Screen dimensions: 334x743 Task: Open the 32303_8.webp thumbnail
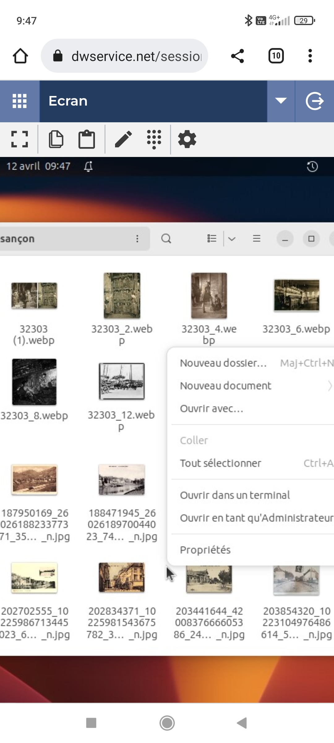click(x=34, y=382)
